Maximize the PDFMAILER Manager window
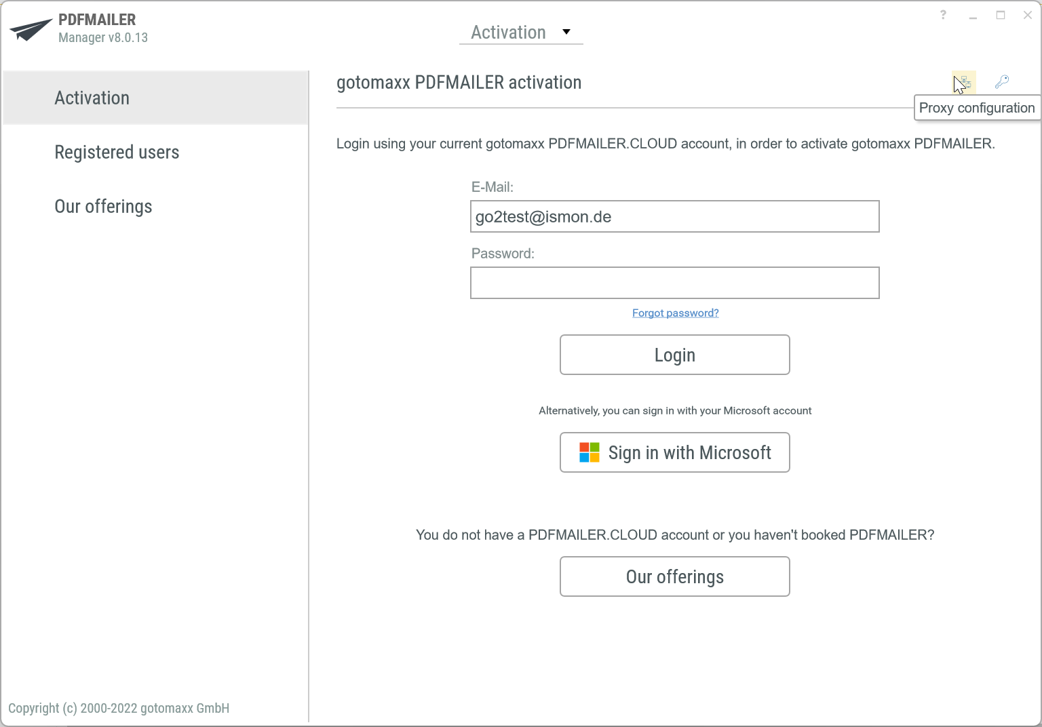Viewport: 1042px width, 727px height. (x=1001, y=15)
